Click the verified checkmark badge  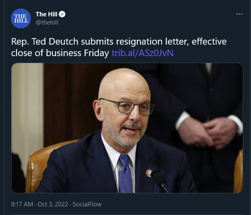pyautogui.click(x=62, y=14)
